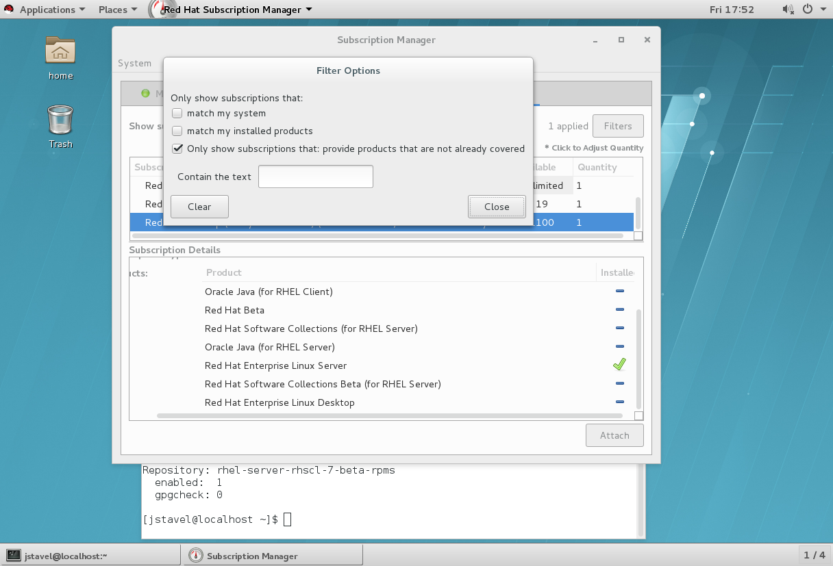
Task: Open the Applications menu
Action: click(53, 10)
